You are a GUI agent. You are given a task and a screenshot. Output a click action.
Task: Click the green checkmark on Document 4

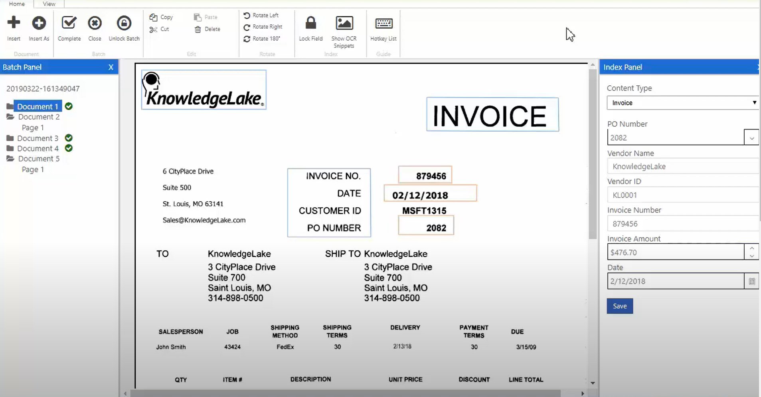[x=68, y=148]
